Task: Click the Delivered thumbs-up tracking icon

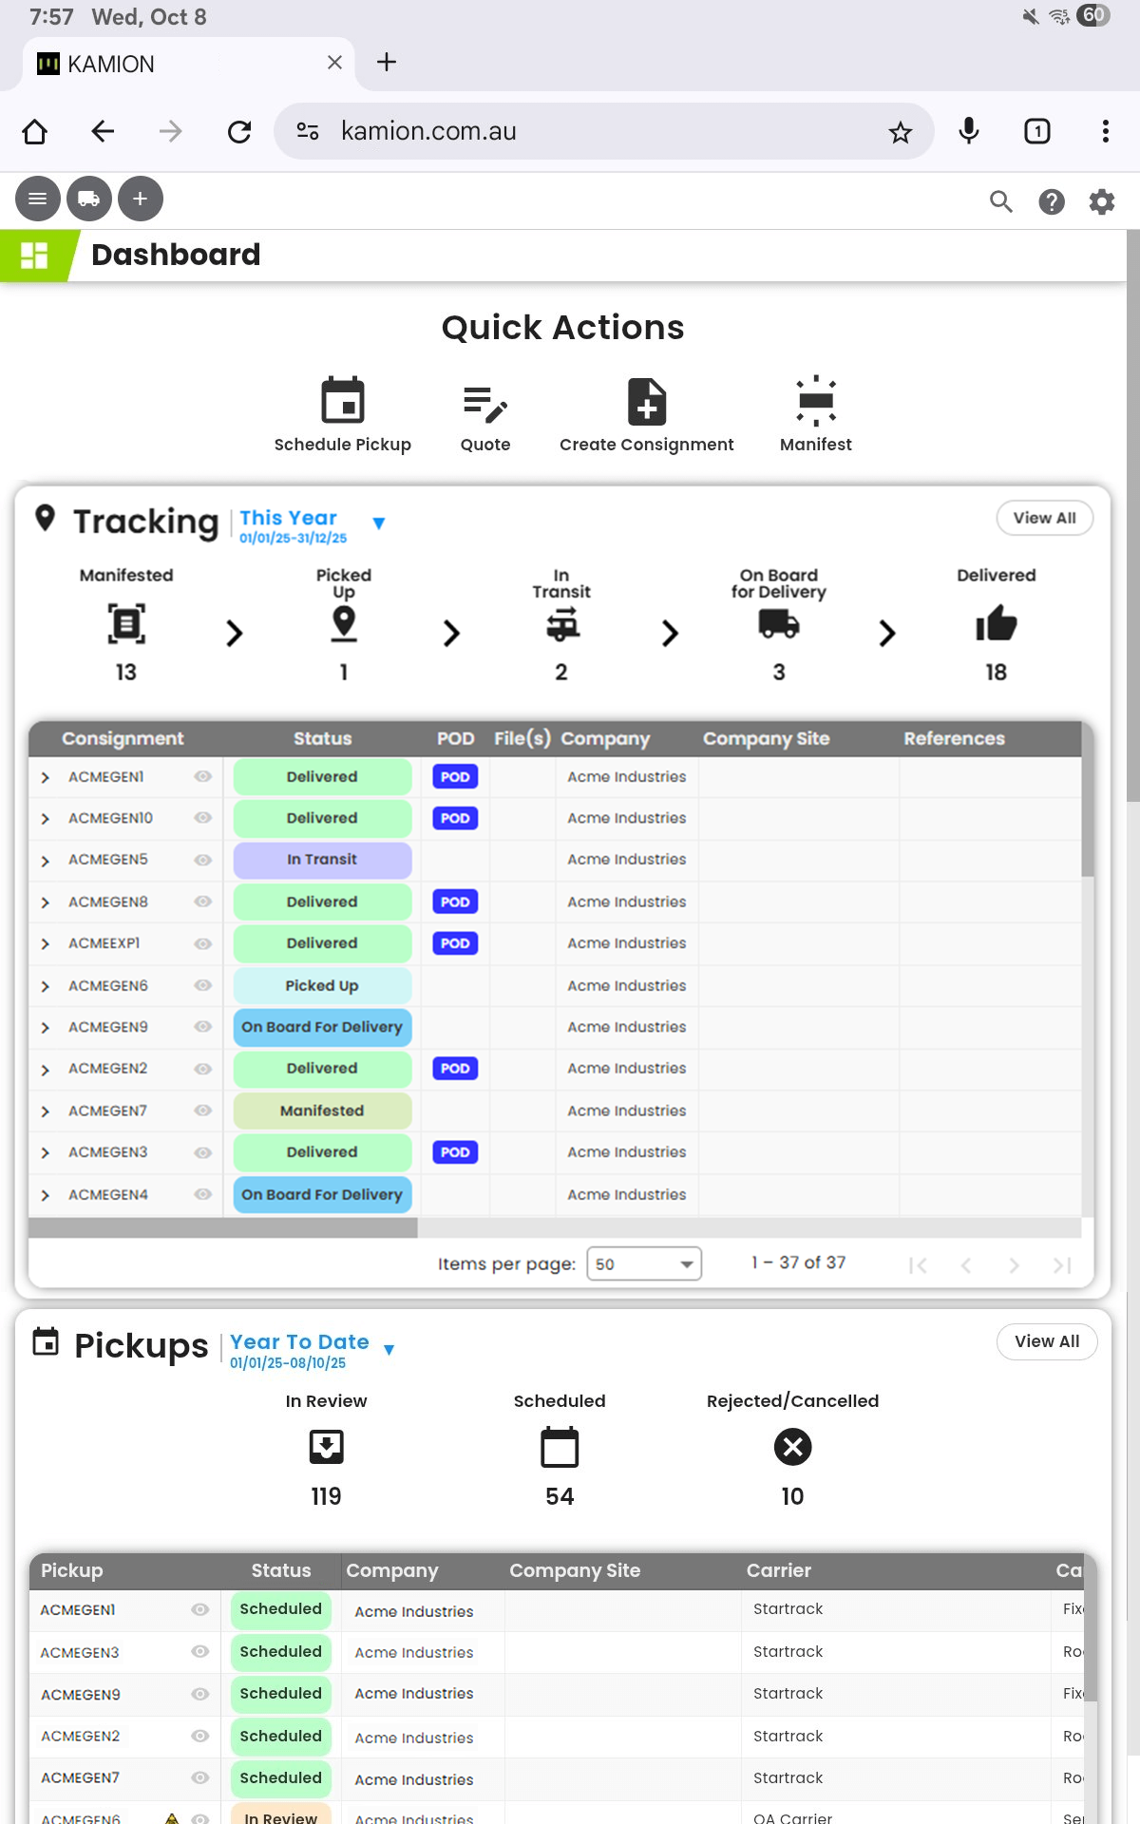Action: pyautogui.click(x=996, y=624)
